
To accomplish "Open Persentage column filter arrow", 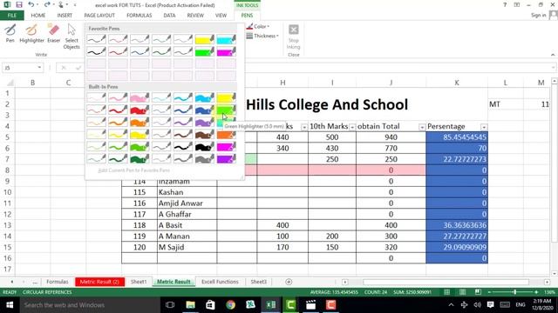I will click(484, 127).
